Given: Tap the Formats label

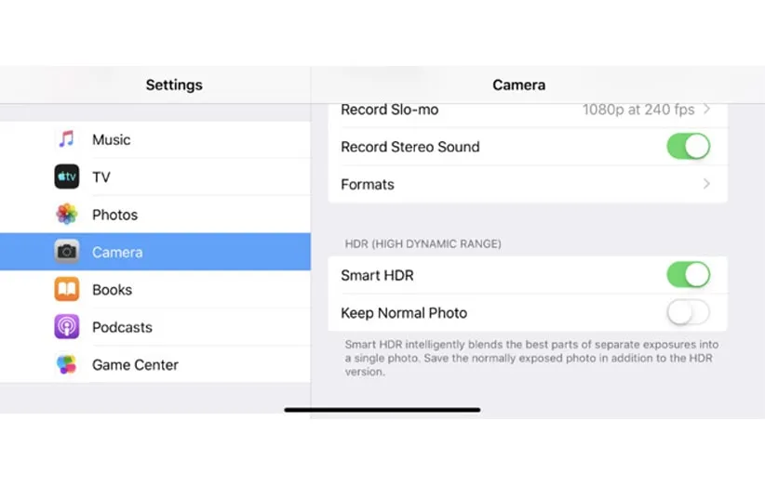Looking at the screenshot, I should click(x=368, y=184).
